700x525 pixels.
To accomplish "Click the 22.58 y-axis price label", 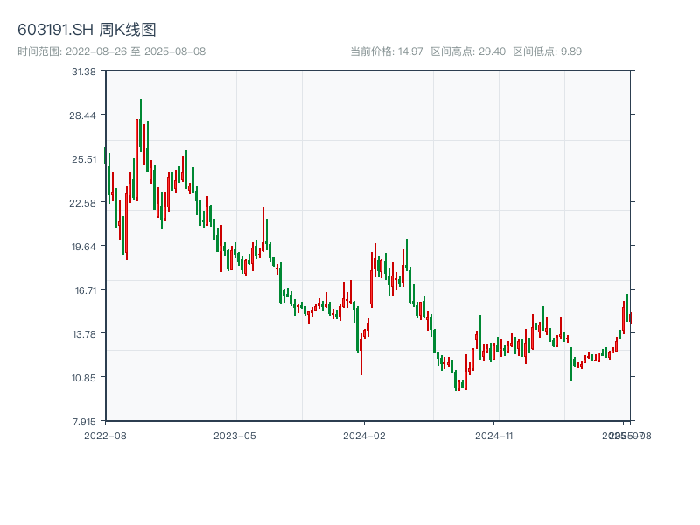I will [x=84, y=203].
